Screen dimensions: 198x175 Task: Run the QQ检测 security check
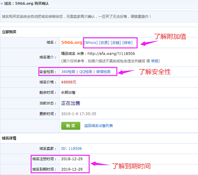(85, 72)
